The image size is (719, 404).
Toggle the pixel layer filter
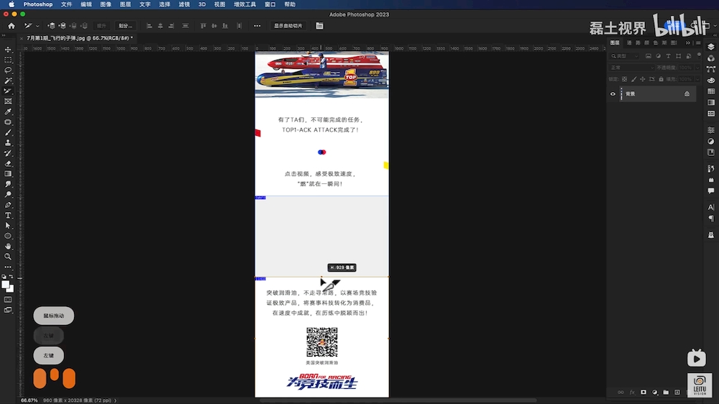pos(649,56)
